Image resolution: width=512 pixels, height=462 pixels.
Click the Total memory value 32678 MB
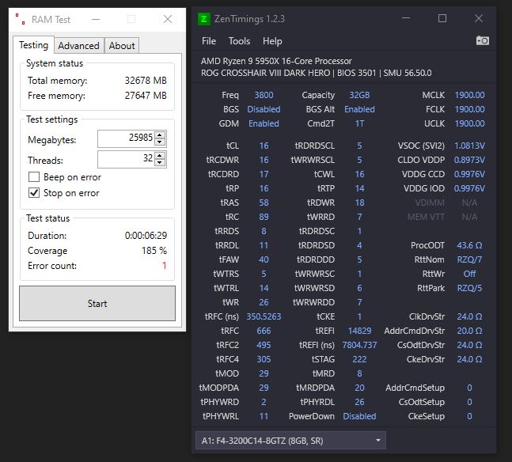pyautogui.click(x=146, y=81)
